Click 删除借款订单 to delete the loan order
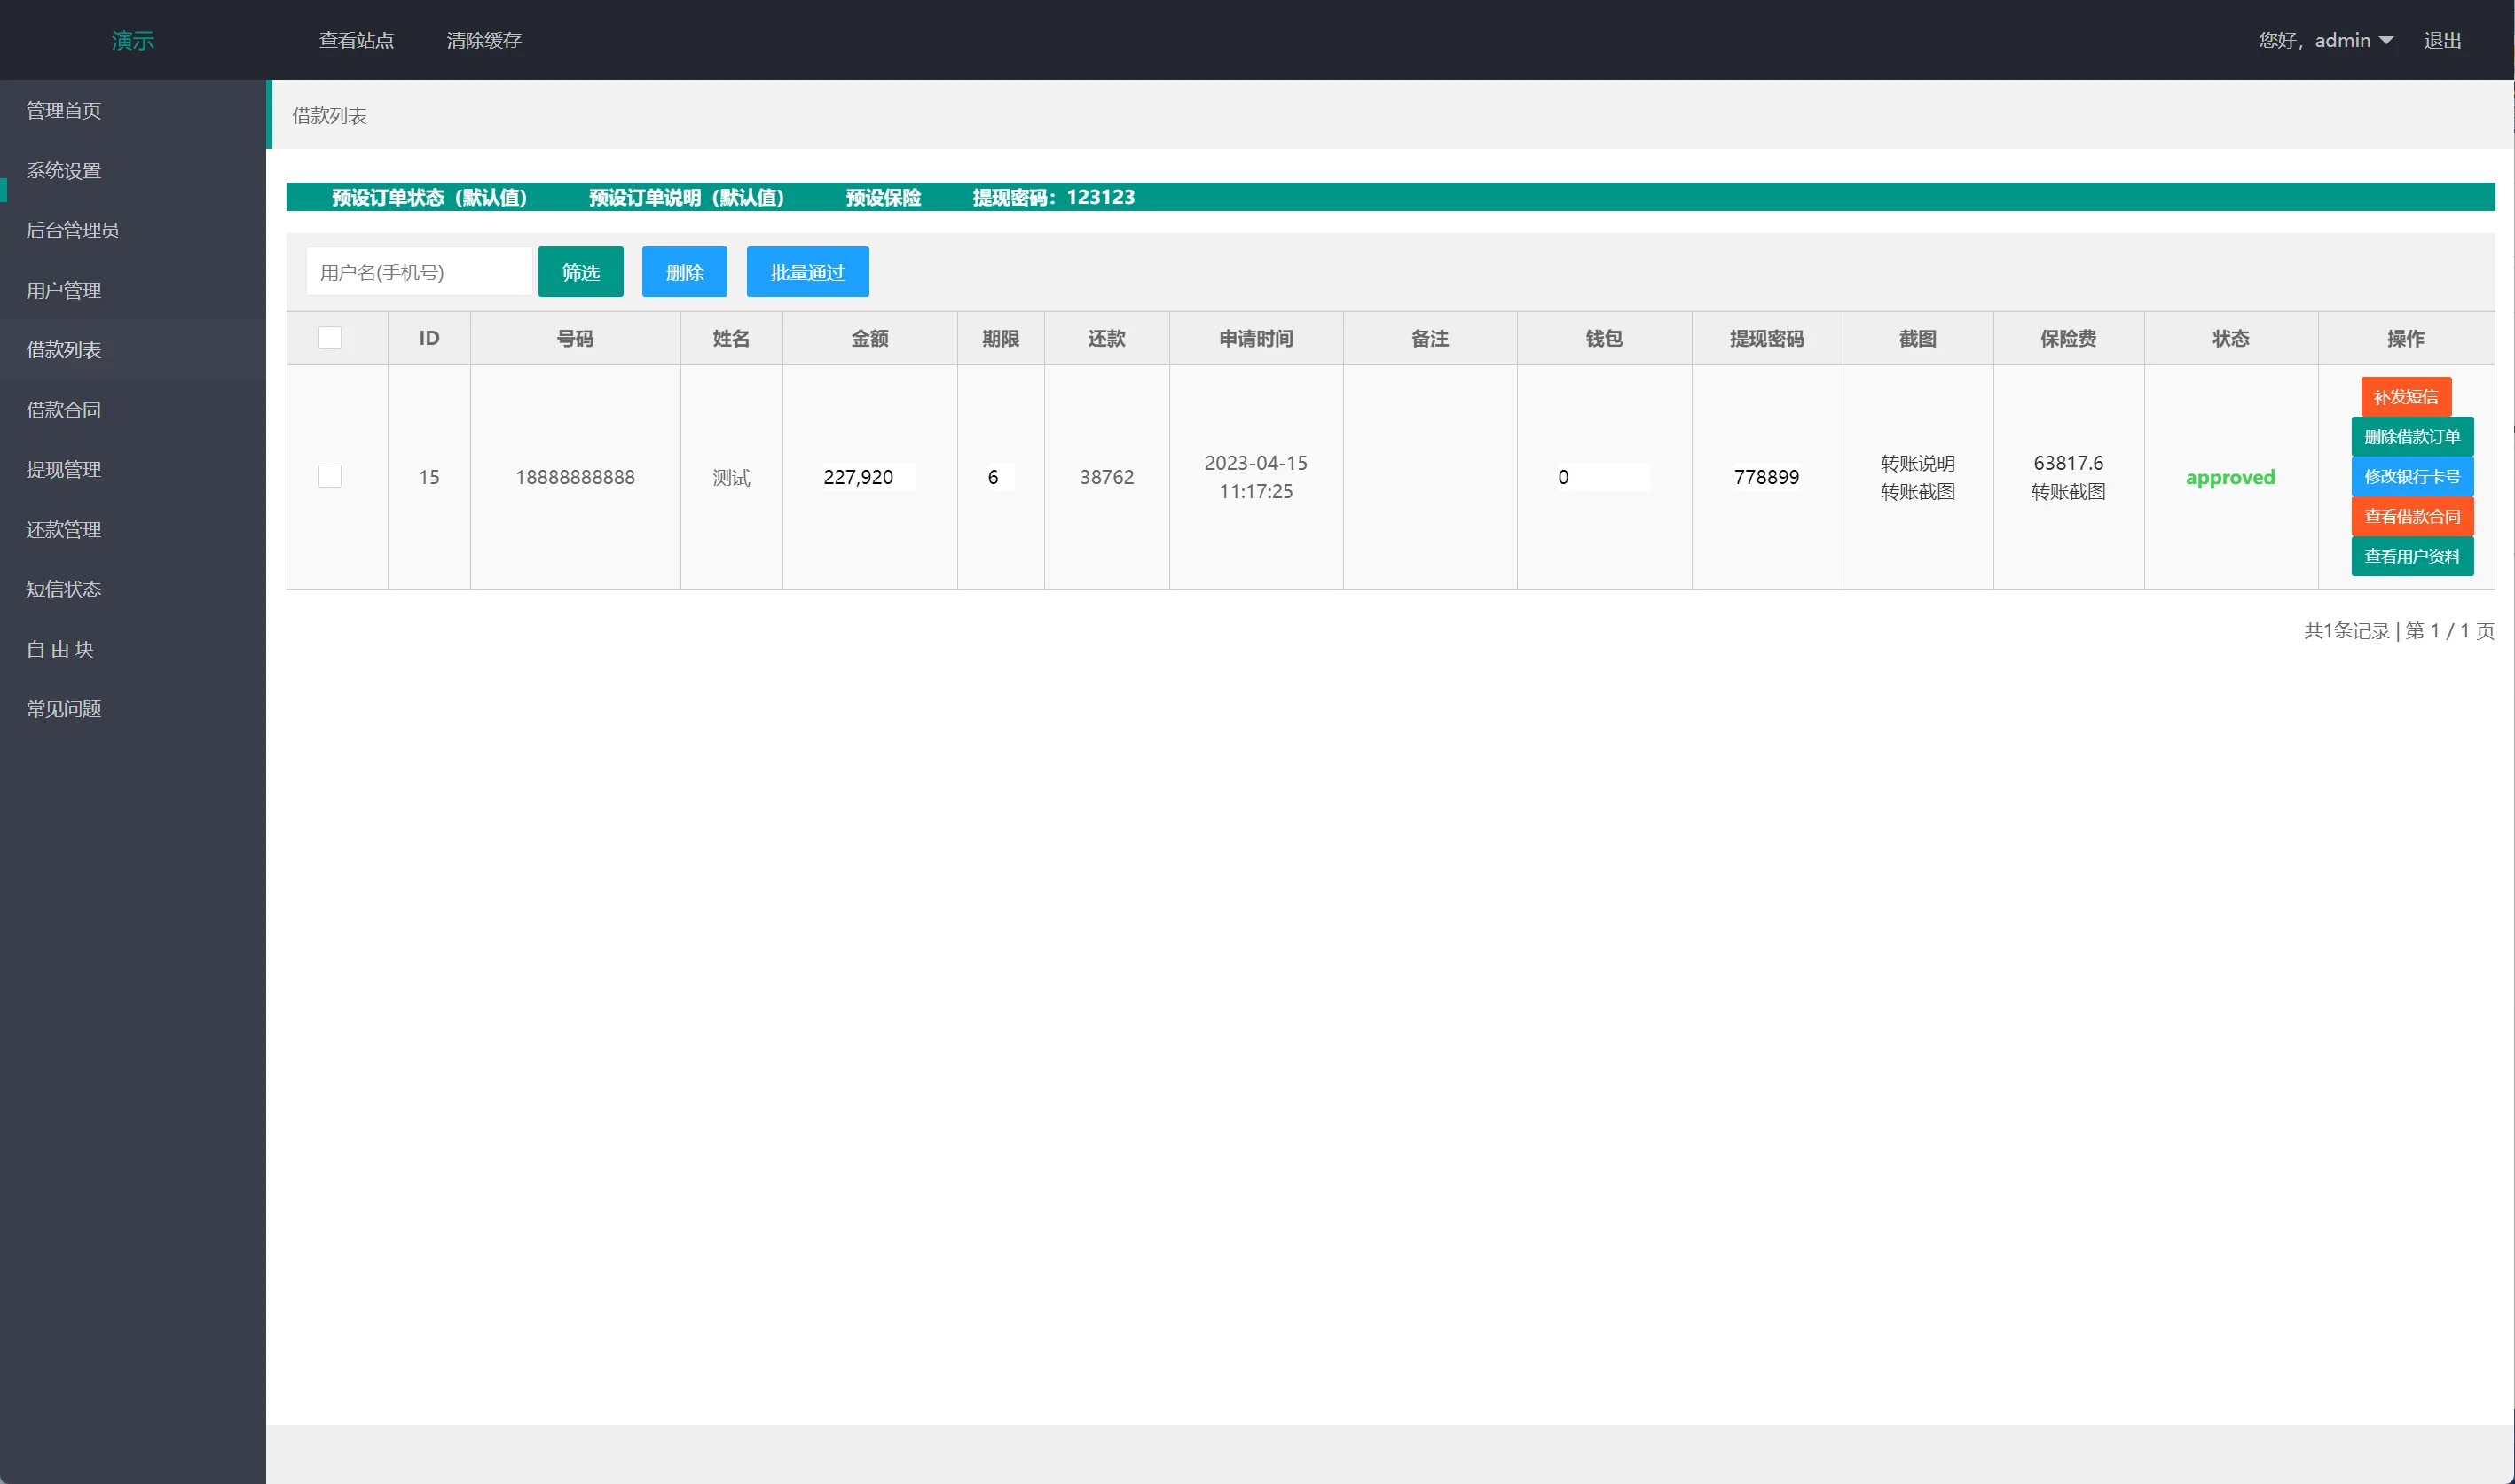2515x1484 pixels. coord(2411,437)
